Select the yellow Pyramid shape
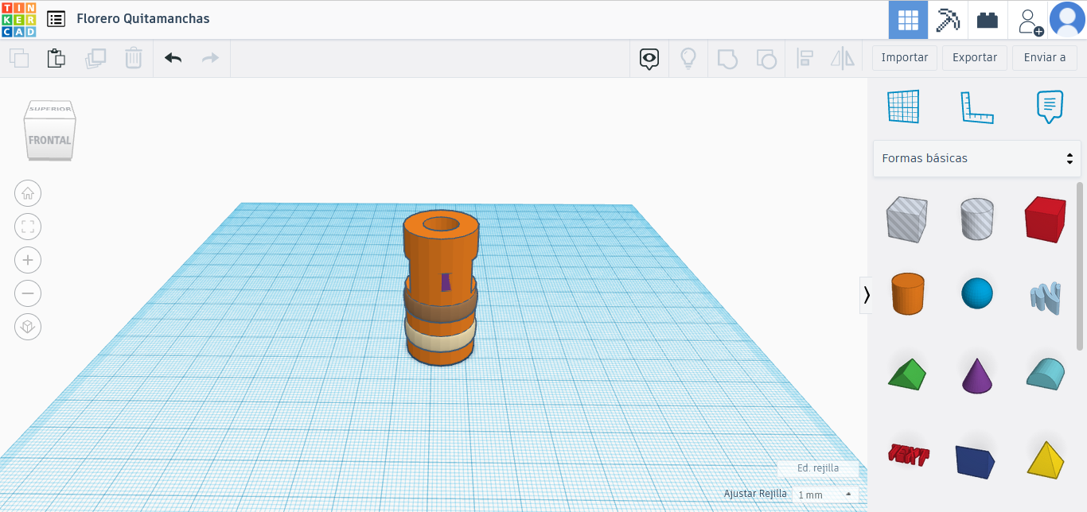Image resolution: width=1087 pixels, height=512 pixels. click(1045, 459)
